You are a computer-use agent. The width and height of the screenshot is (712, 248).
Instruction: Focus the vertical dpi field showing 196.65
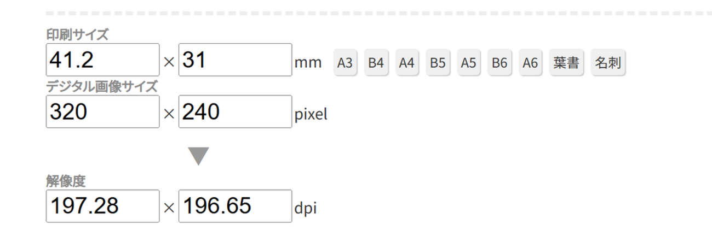pyautogui.click(x=235, y=206)
